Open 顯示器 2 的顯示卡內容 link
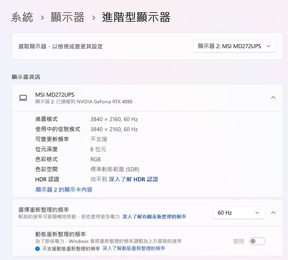This screenshot has height=260, width=288. [64, 189]
